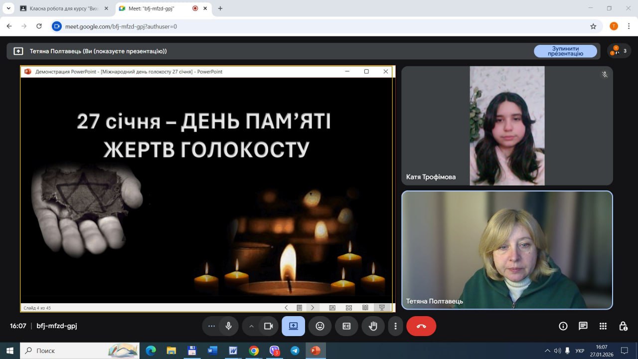Click Зупинити презентацію button
Screen dimensions: 638x359
point(565,51)
